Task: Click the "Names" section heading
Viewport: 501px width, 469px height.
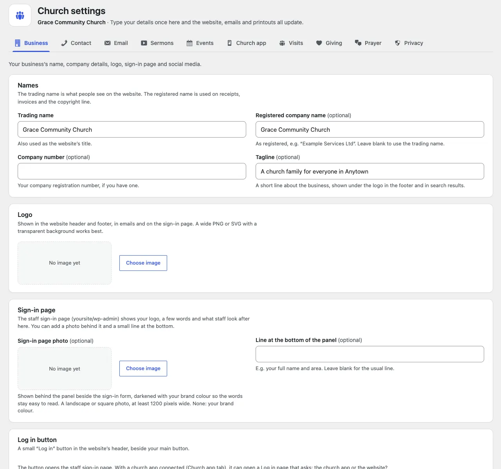Action: [x=28, y=85]
